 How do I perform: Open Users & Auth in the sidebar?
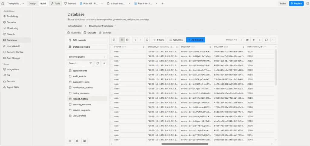16,46
